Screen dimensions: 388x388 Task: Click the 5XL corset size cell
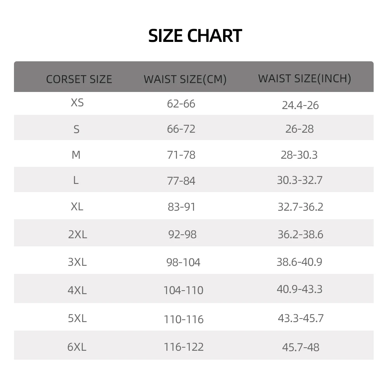77,318
